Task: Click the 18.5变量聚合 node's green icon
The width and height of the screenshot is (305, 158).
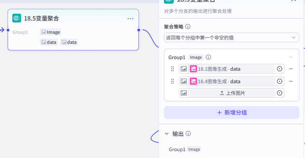Action: tap(17, 18)
